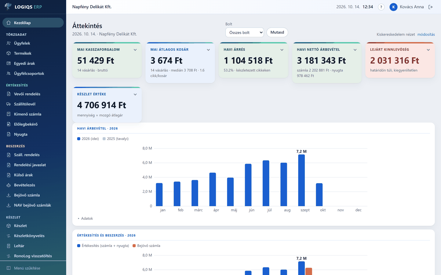
Task: Toggle Bejövő számla legend series
Action: [x=146, y=246]
